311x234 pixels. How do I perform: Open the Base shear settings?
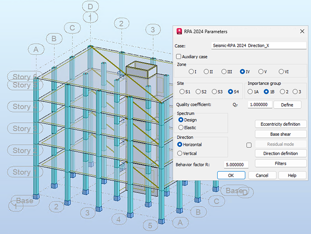click(281, 134)
